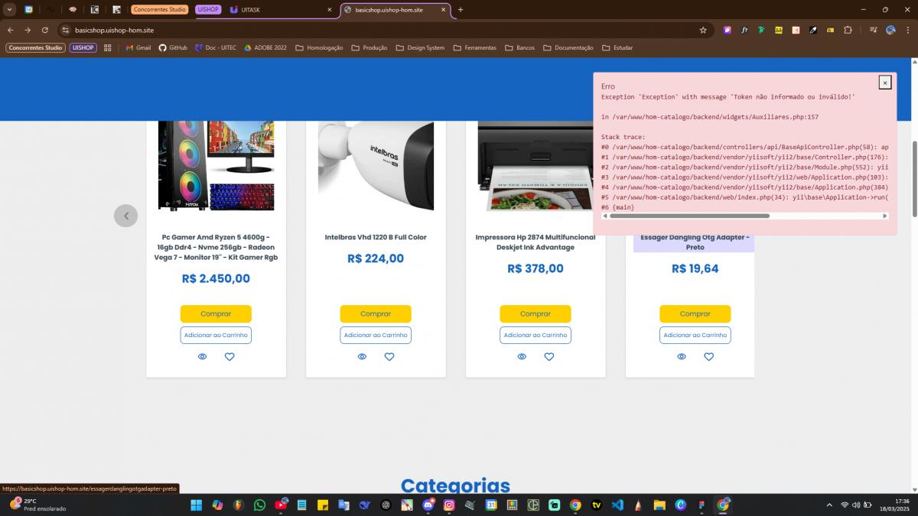
Task: Click the eye icon under Pc Gamer Amd Ryzen
Action: click(x=202, y=357)
